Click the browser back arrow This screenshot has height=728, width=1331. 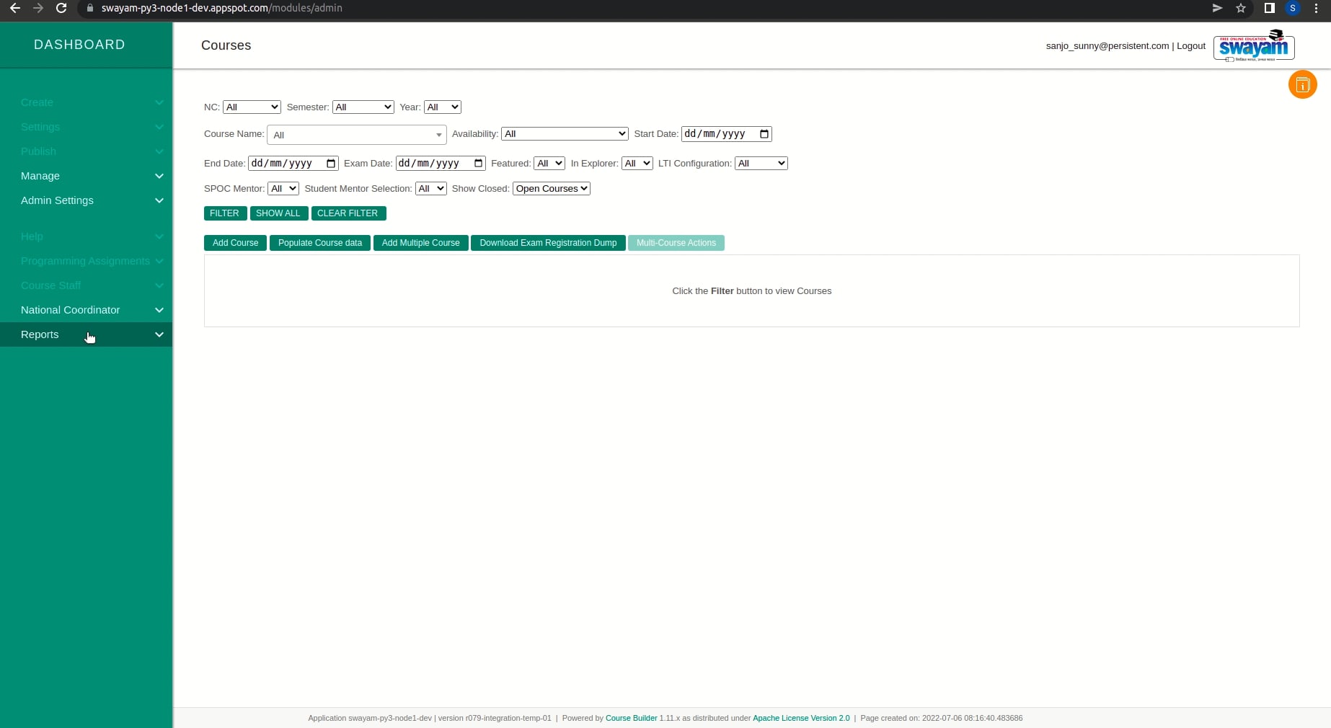[14, 9]
